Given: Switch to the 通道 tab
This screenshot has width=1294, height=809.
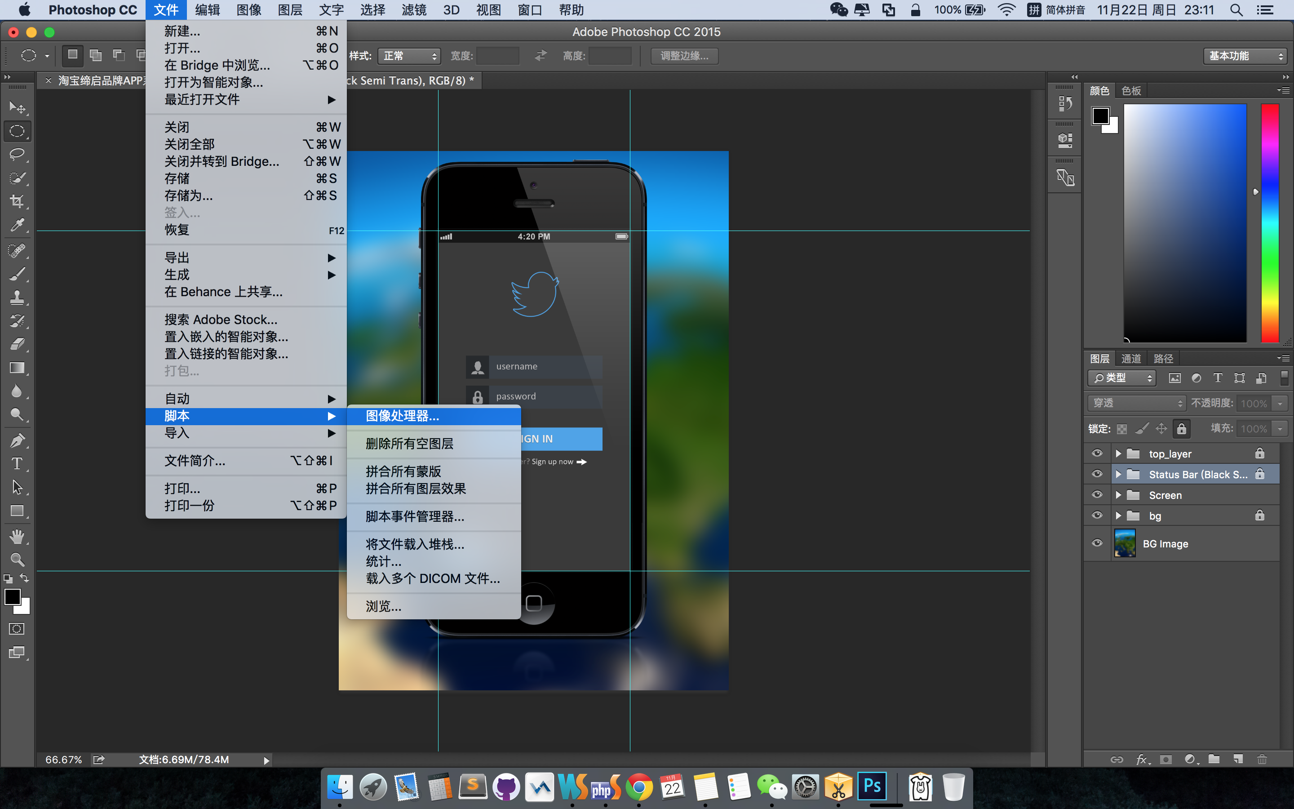Looking at the screenshot, I should (x=1131, y=359).
